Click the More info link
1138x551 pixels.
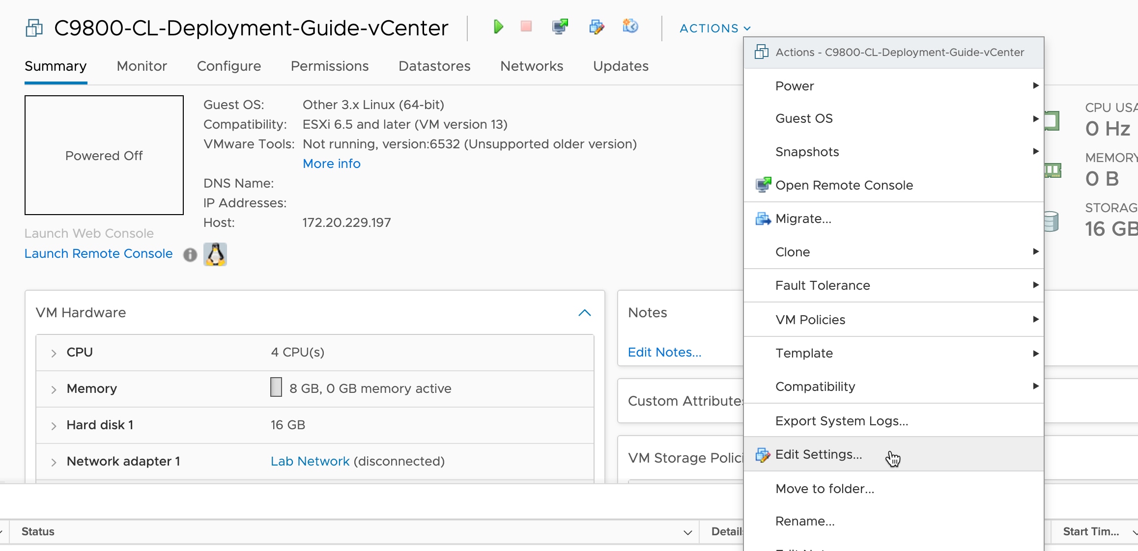[332, 164]
